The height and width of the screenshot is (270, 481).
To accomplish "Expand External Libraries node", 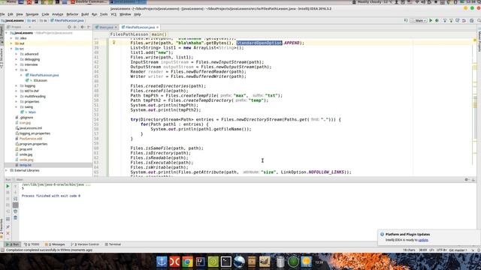I will coord(7,170).
